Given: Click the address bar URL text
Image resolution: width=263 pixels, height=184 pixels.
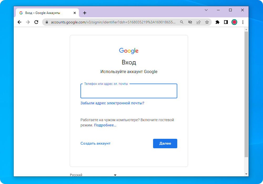Looking at the screenshot, I should [x=113, y=22].
